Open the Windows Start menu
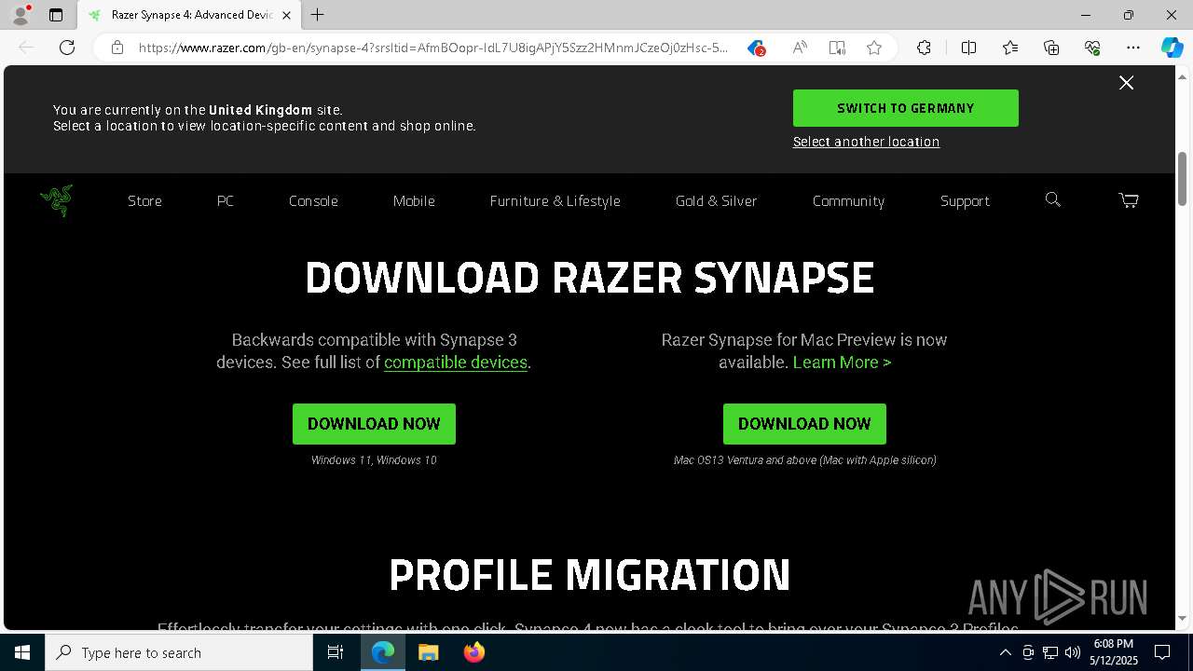This screenshot has height=671, width=1193. click(22, 652)
